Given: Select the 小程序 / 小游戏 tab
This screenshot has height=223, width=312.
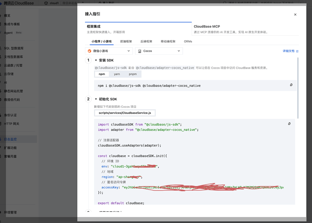Looking at the screenshot, I should coord(101,41).
